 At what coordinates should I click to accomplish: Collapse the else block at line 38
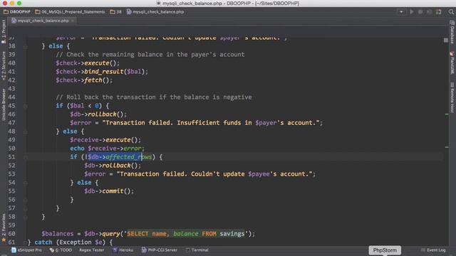point(26,46)
